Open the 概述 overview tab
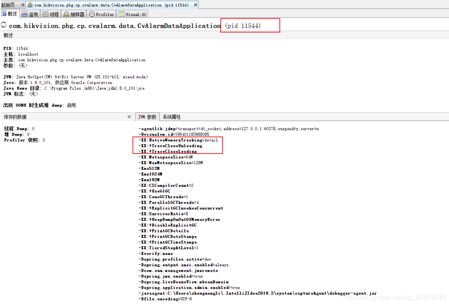 click(10, 14)
